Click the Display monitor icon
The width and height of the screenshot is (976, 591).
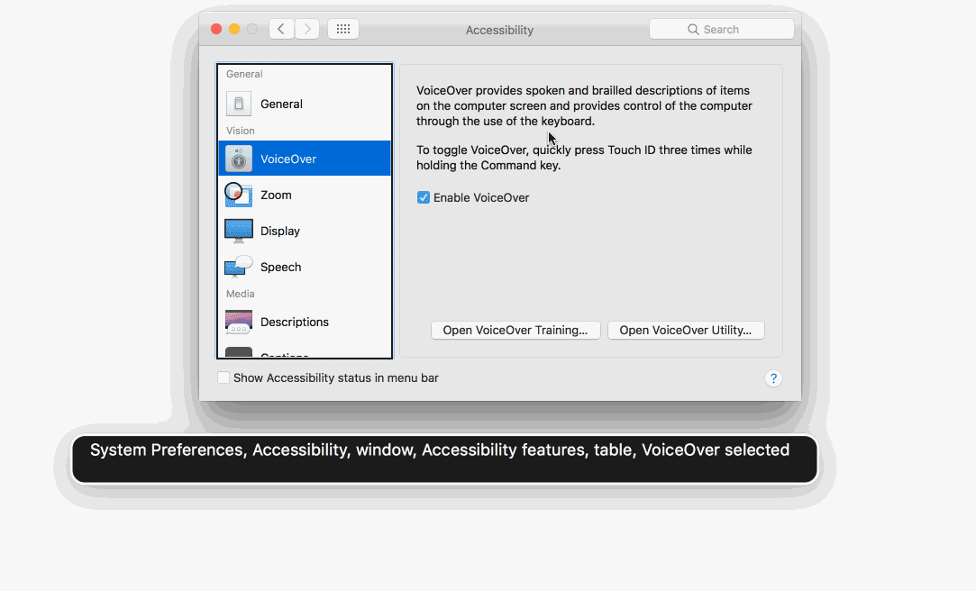(238, 231)
